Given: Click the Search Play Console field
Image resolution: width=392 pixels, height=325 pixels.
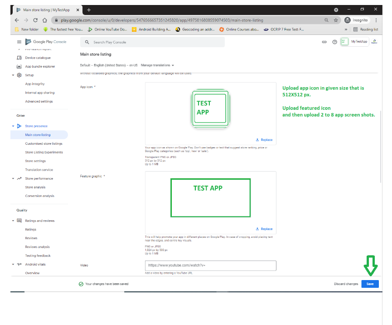Looking at the screenshot, I should (153, 42).
